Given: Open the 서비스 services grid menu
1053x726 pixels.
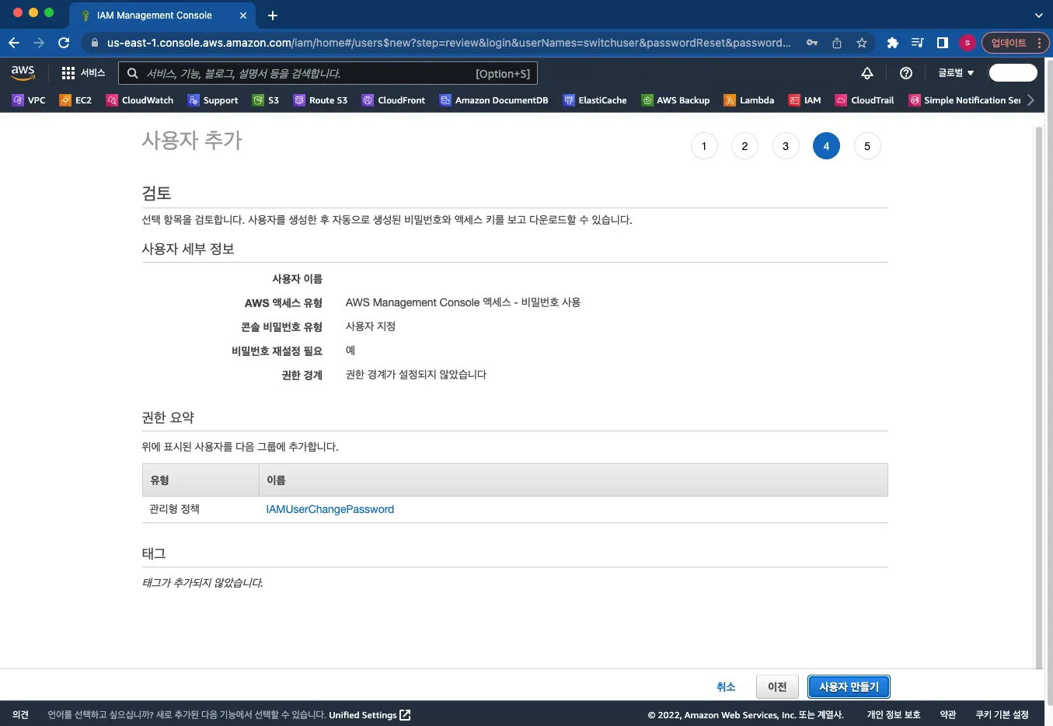Looking at the screenshot, I should (83, 73).
